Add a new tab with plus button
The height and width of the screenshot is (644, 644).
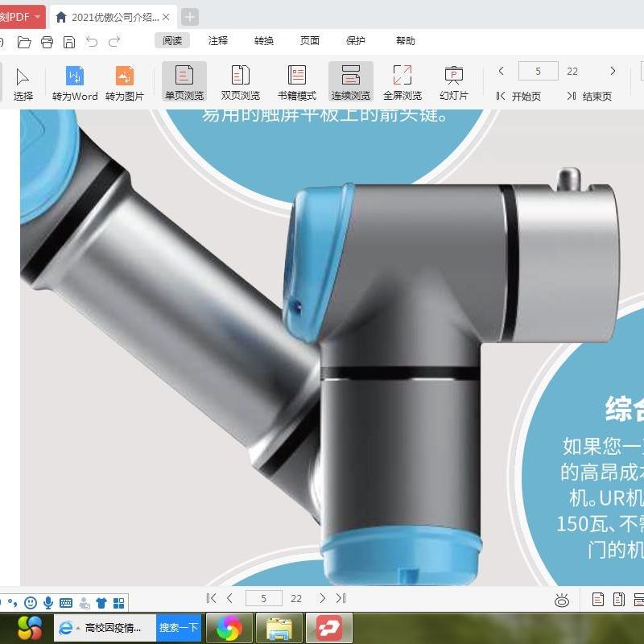[x=189, y=17]
